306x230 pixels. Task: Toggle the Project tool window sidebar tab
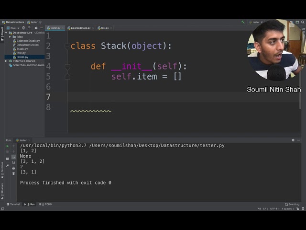(x=2, y=34)
